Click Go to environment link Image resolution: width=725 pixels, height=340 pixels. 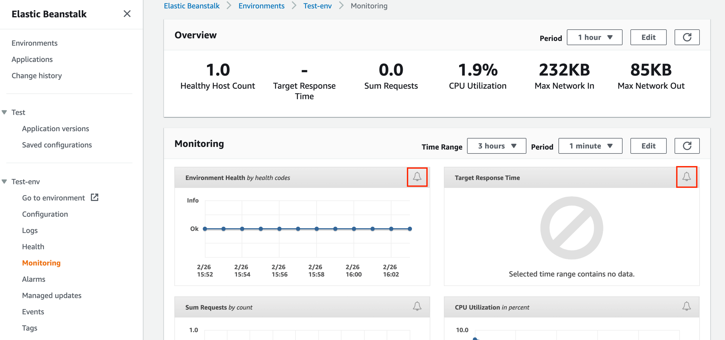tap(53, 198)
